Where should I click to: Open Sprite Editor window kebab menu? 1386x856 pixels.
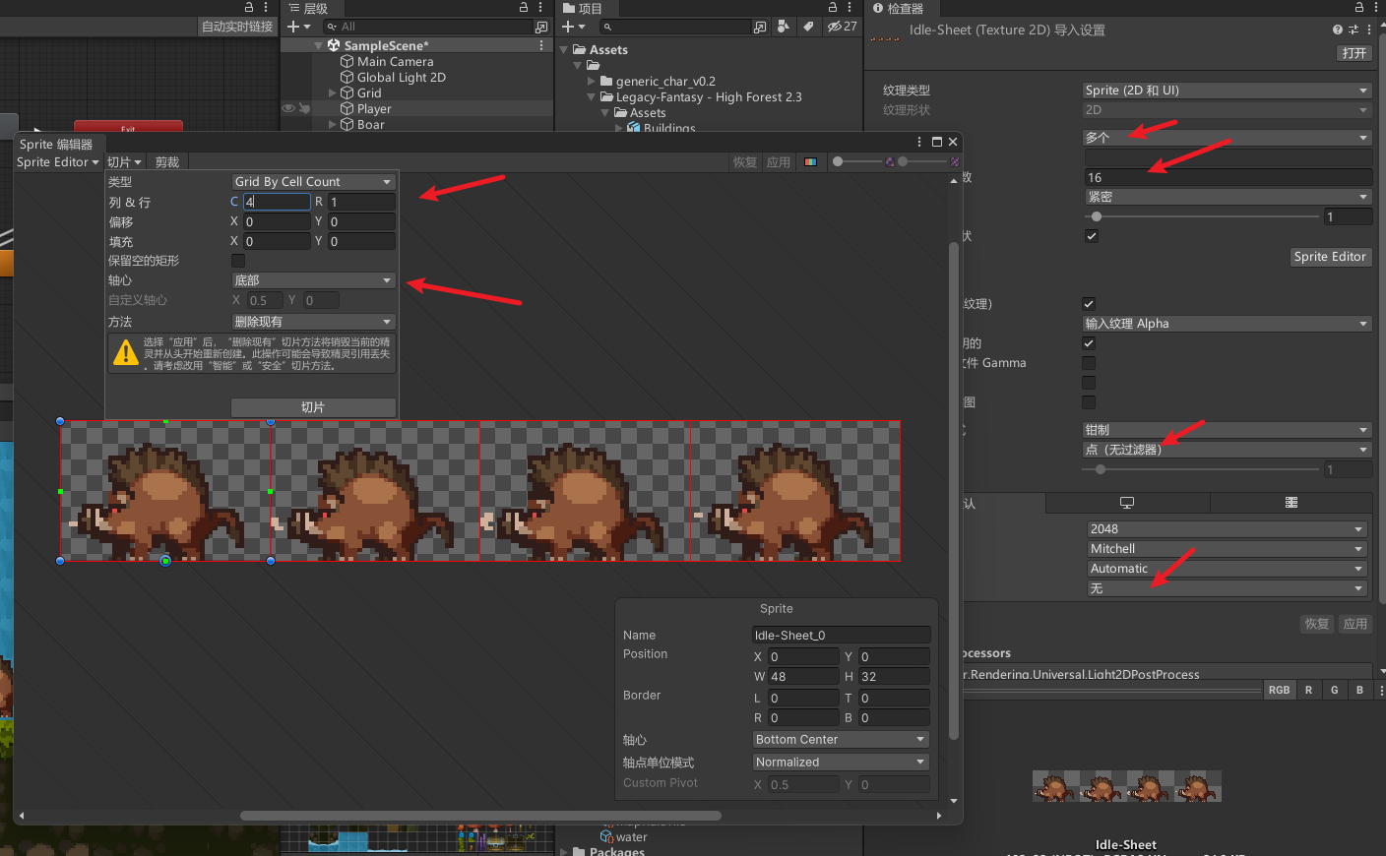point(919,142)
